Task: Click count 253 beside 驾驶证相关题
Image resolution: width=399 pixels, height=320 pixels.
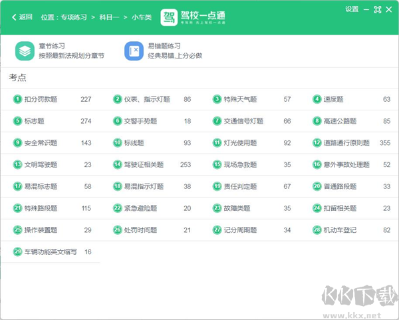Action: [x=186, y=165]
